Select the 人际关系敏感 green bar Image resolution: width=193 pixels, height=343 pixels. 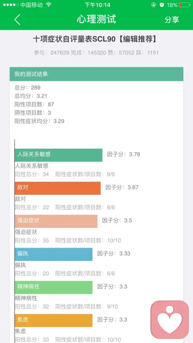(58, 155)
